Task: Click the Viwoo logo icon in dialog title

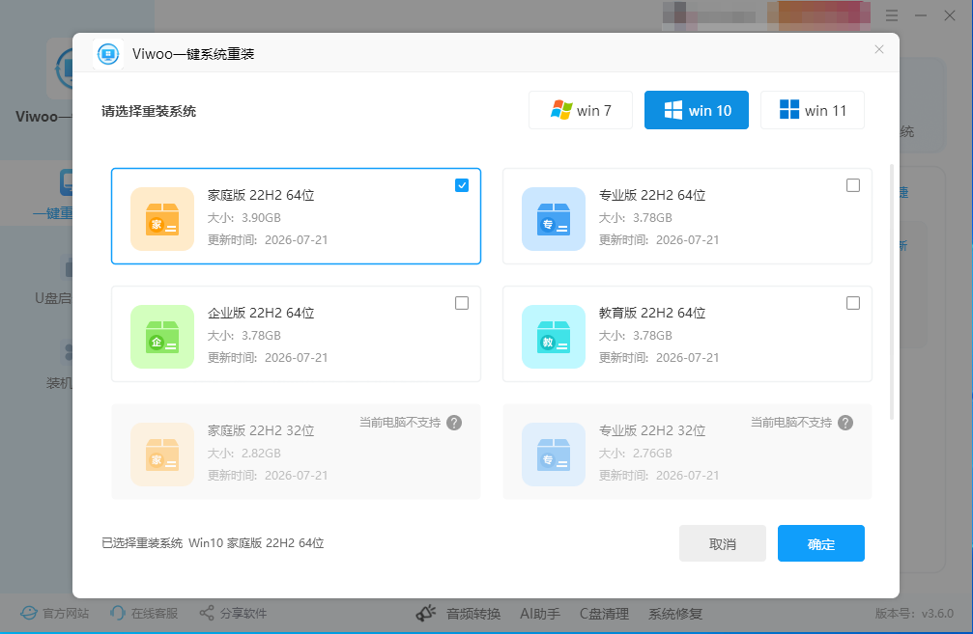Action: click(x=108, y=54)
